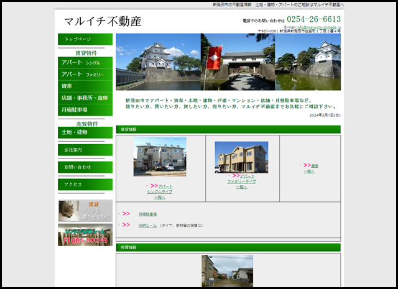Open 月極駐車場 sidebar menu item

pos(85,110)
